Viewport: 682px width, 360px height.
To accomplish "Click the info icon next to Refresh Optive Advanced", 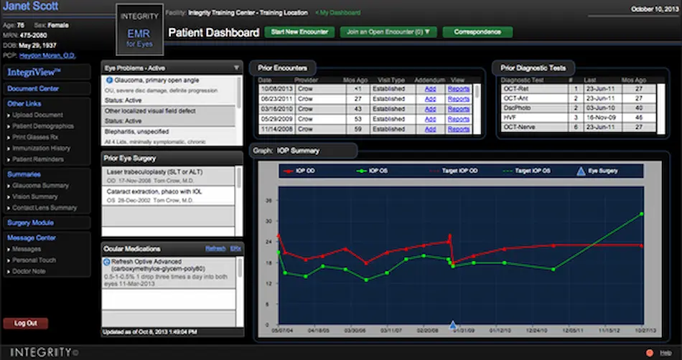I will (106, 262).
